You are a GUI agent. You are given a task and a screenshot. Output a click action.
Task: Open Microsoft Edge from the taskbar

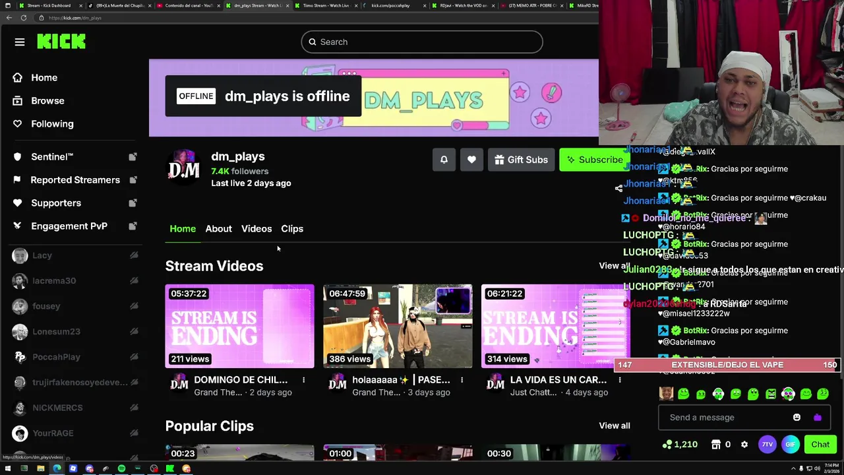(x=57, y=469)
